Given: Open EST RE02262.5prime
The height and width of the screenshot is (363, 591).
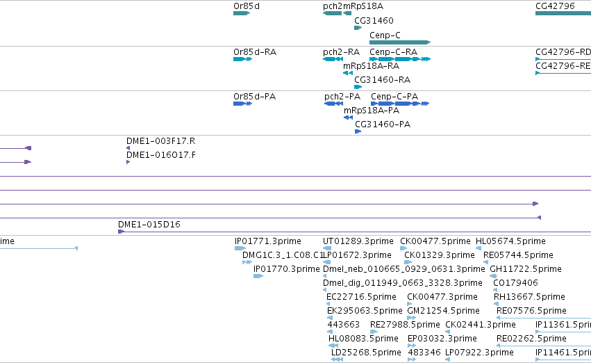Looking at the screenshot, I should (x=544, y=346).
